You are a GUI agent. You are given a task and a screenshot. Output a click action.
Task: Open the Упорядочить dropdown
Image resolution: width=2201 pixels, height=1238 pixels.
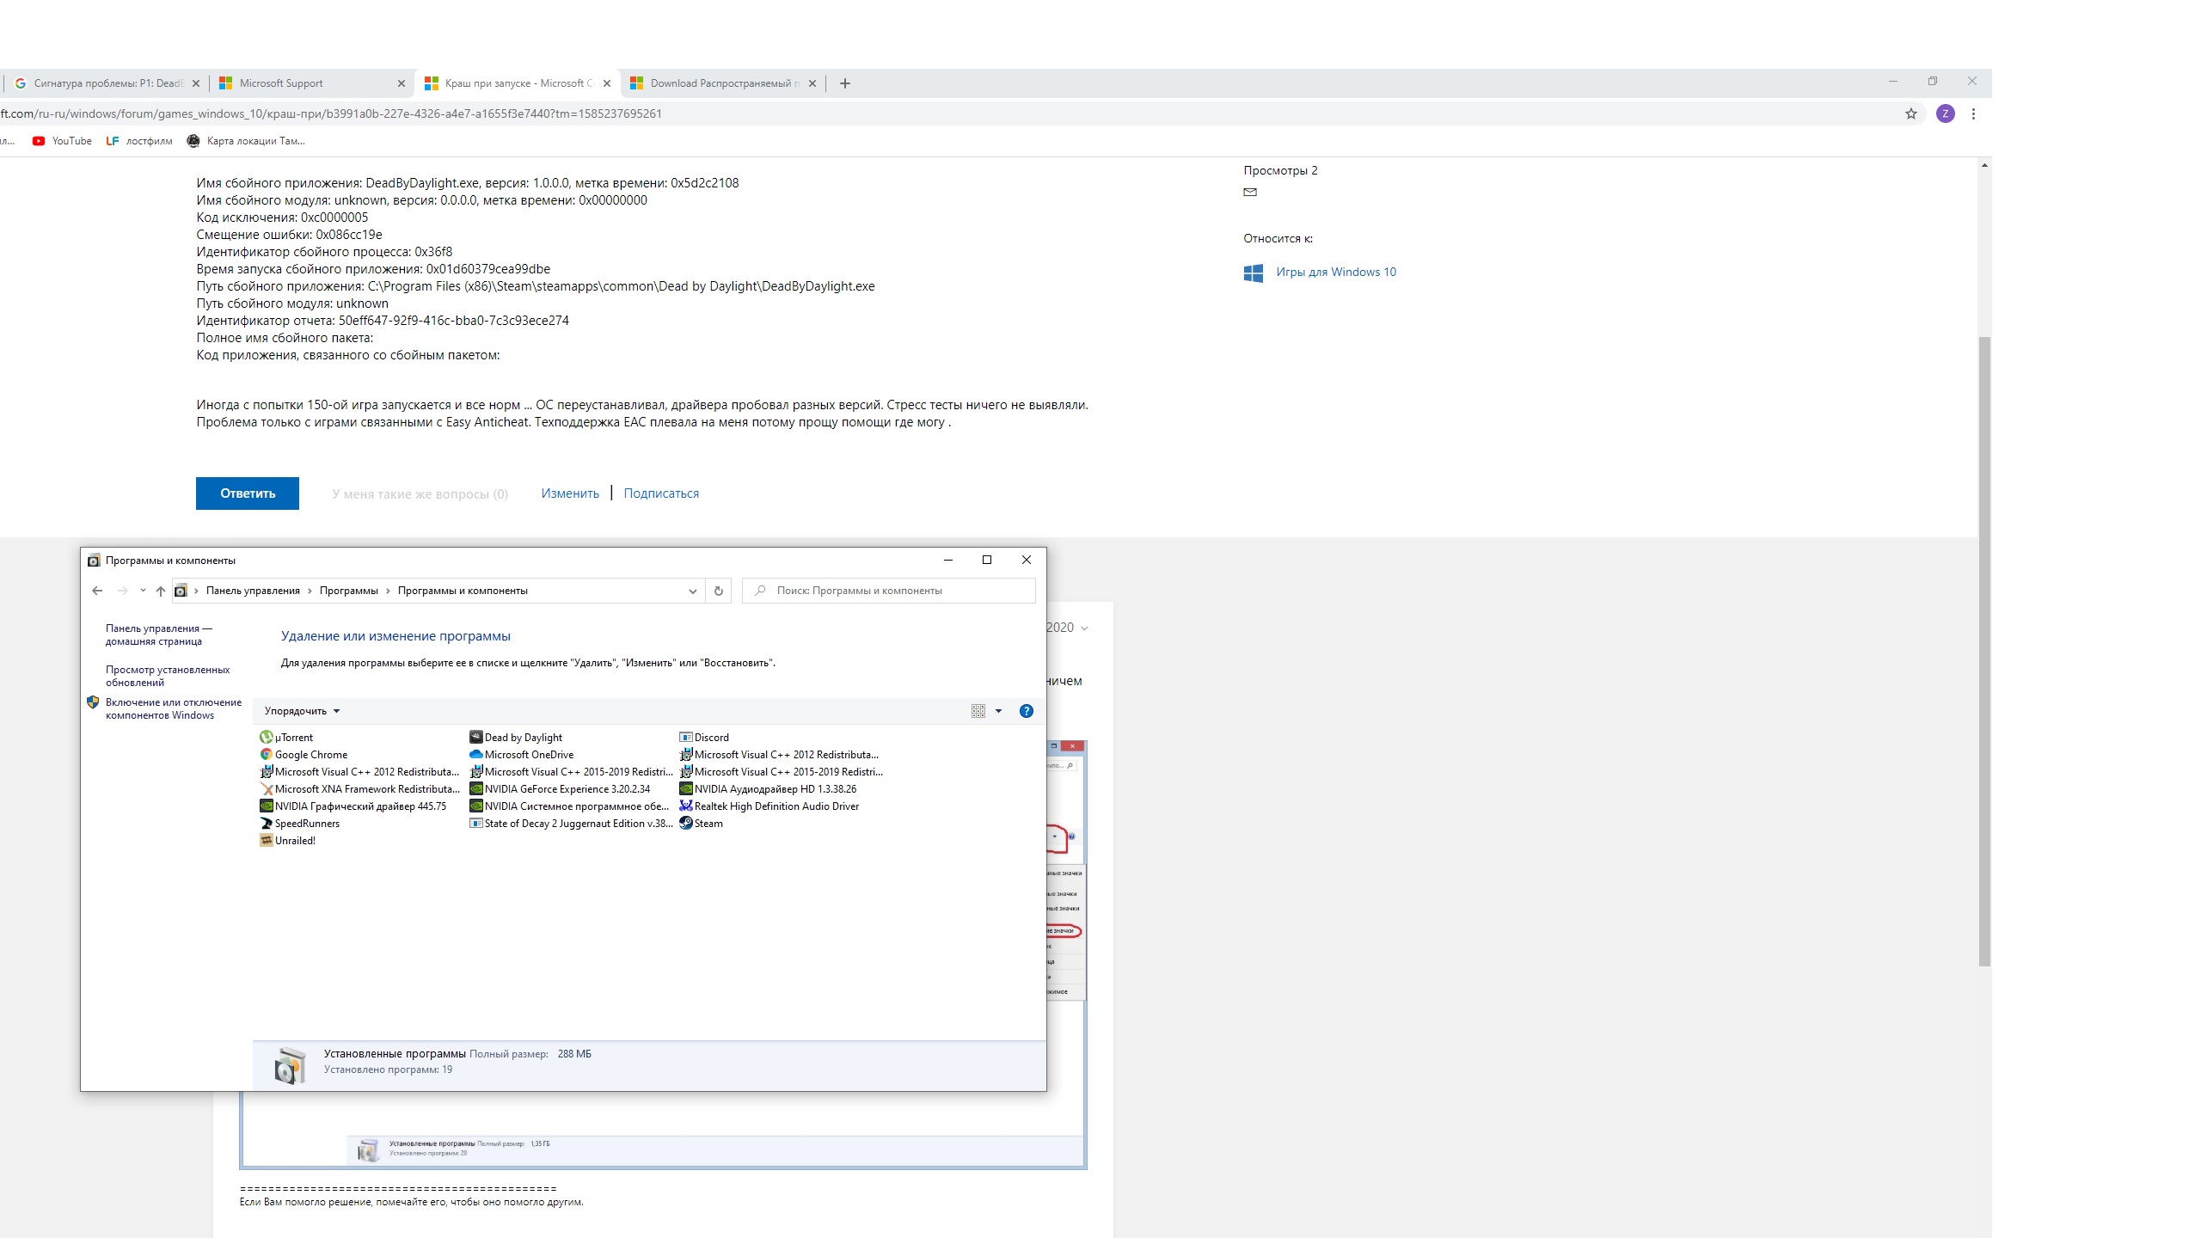click(302, 711)
